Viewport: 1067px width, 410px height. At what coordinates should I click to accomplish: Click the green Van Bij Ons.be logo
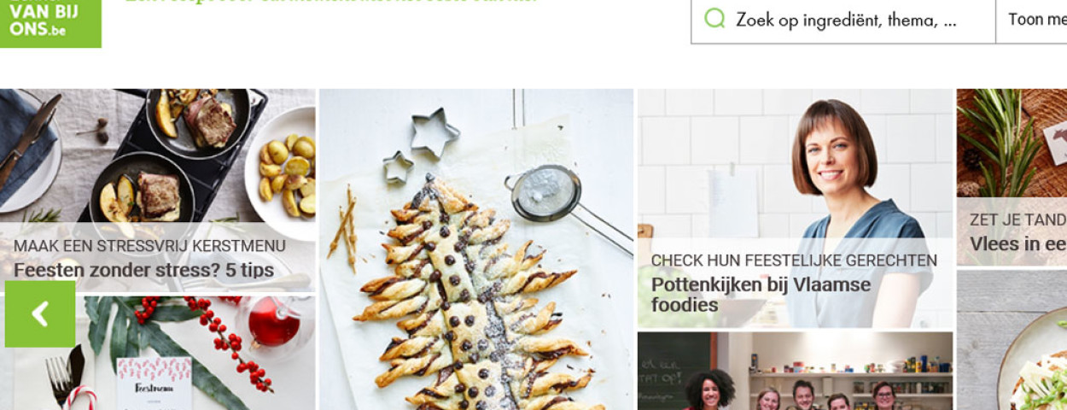click(x=50, y=23)
